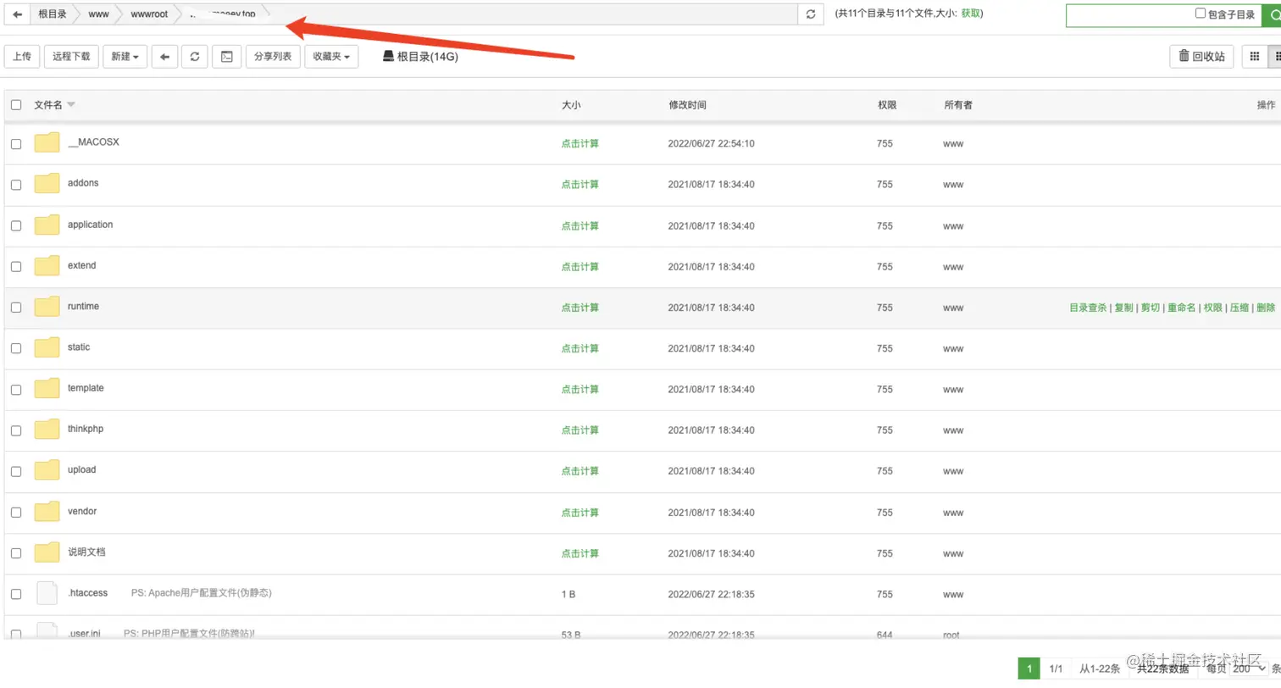This screenshot has height=688, width=1281.
Task: Expand the 新建 dropdown
Action: click(125, 57)
